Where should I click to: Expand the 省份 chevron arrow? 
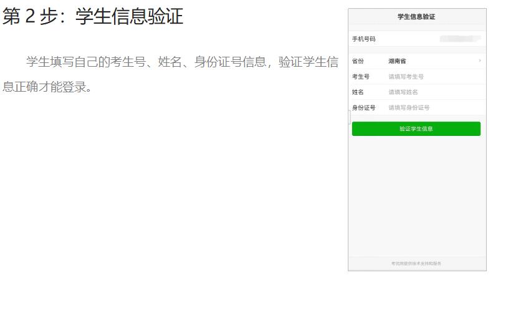479,60
